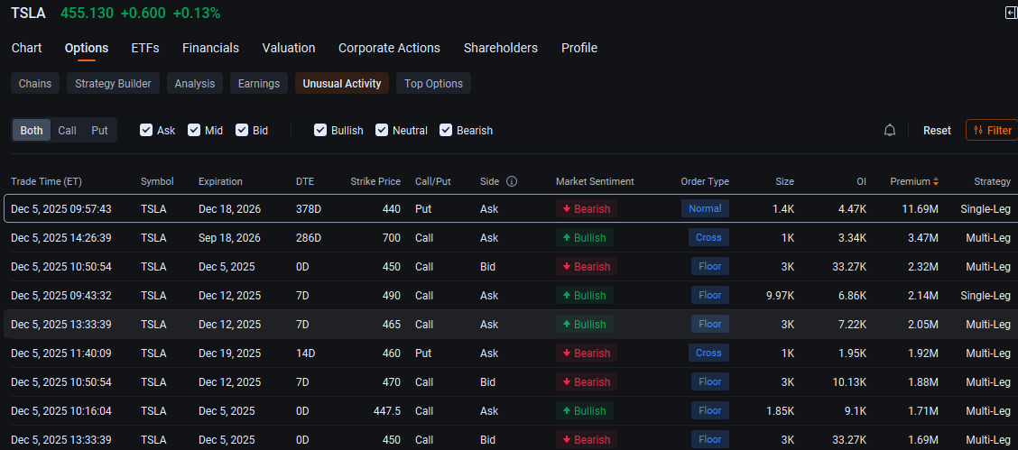
Task: Open the Top Options sub-tab
Action: coord(434,84)
